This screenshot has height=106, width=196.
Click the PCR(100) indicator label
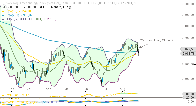pyautogui.click(x=13, y=95)
